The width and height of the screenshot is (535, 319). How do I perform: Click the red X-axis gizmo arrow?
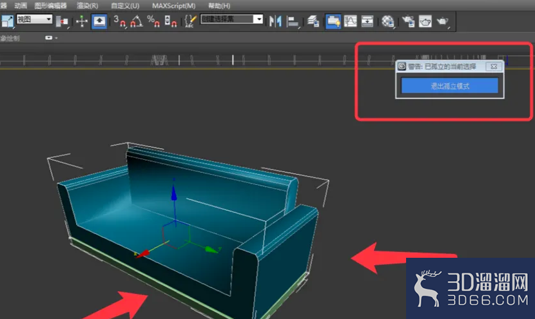(142, 253)
